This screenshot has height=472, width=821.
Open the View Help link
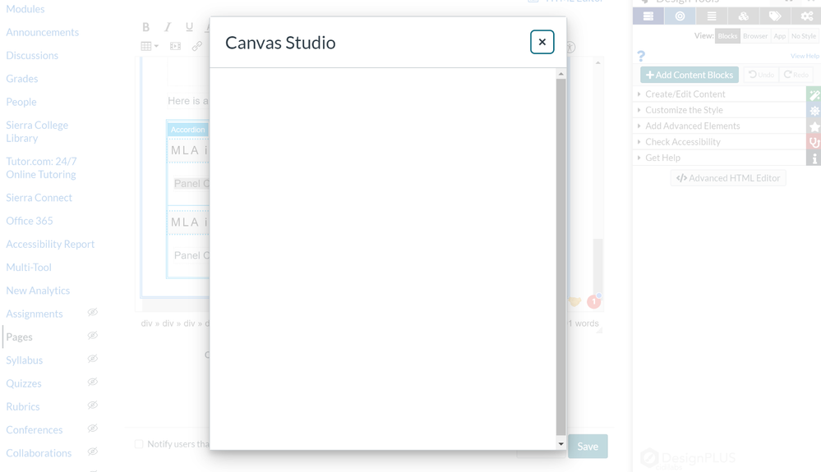point(805,56)
